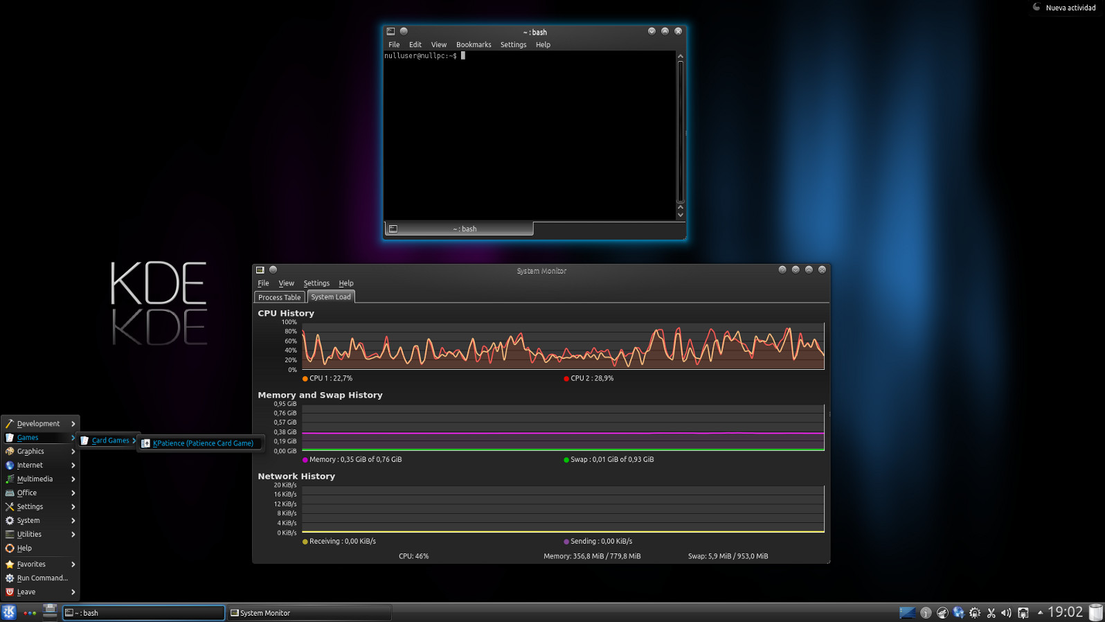Expand the Development submenu arrow
1105x622 pixels.
click(x=73, y=423)
